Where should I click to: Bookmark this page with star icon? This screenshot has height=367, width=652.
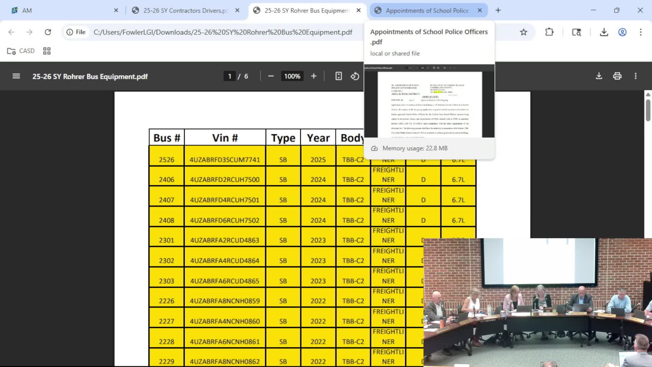pos(523,32)
